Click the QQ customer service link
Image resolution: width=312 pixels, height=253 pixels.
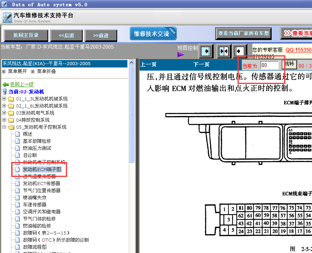[299, 50]
